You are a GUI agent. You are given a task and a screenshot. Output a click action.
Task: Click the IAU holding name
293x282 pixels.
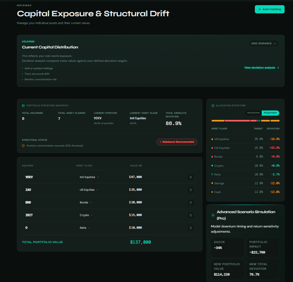(28, 190)
